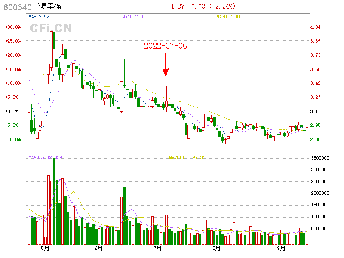
Task: Click the 6月 month label
Action: pos(99,249)
